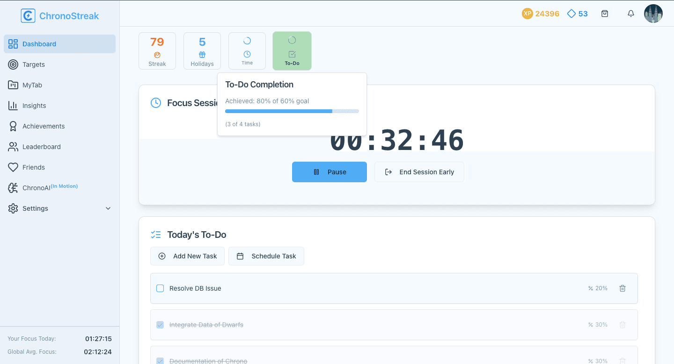Click the Insights bar chart icon
The width and height of the screenshot is (674, 364).
pyautogui.click(x=13, y=106)
